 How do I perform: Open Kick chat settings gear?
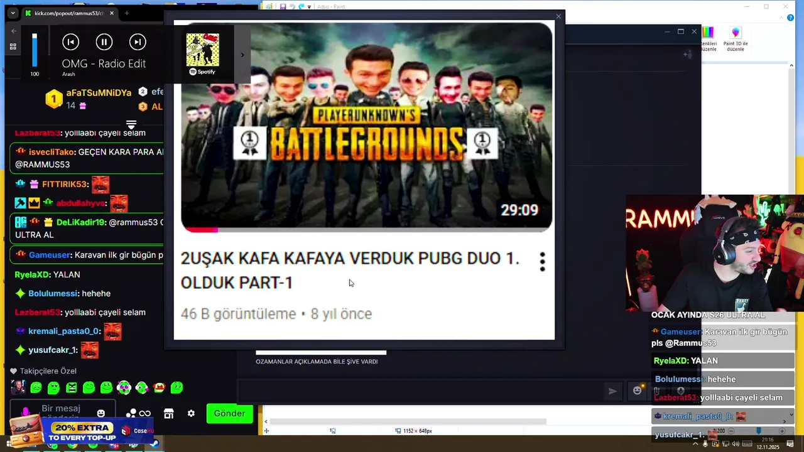click(191, 413)
